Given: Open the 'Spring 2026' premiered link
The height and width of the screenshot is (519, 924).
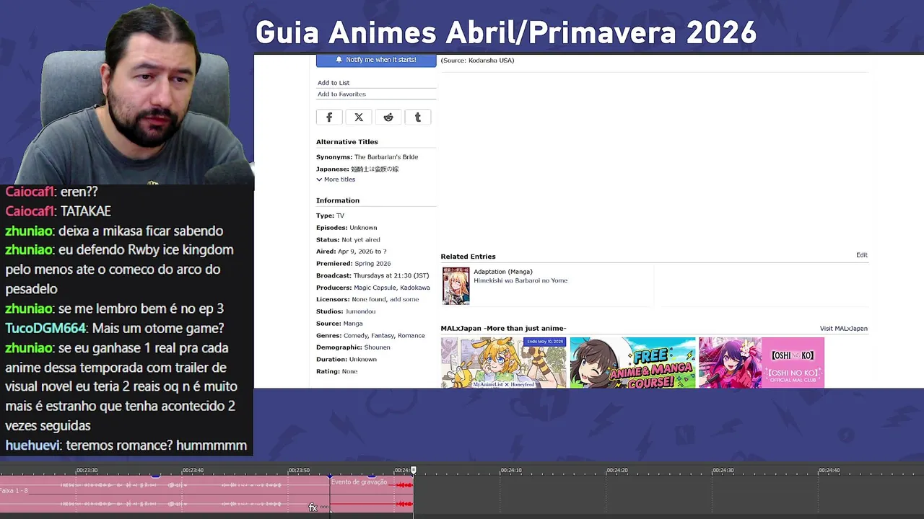Looking at the screenshot, I should tap(372, 264).
